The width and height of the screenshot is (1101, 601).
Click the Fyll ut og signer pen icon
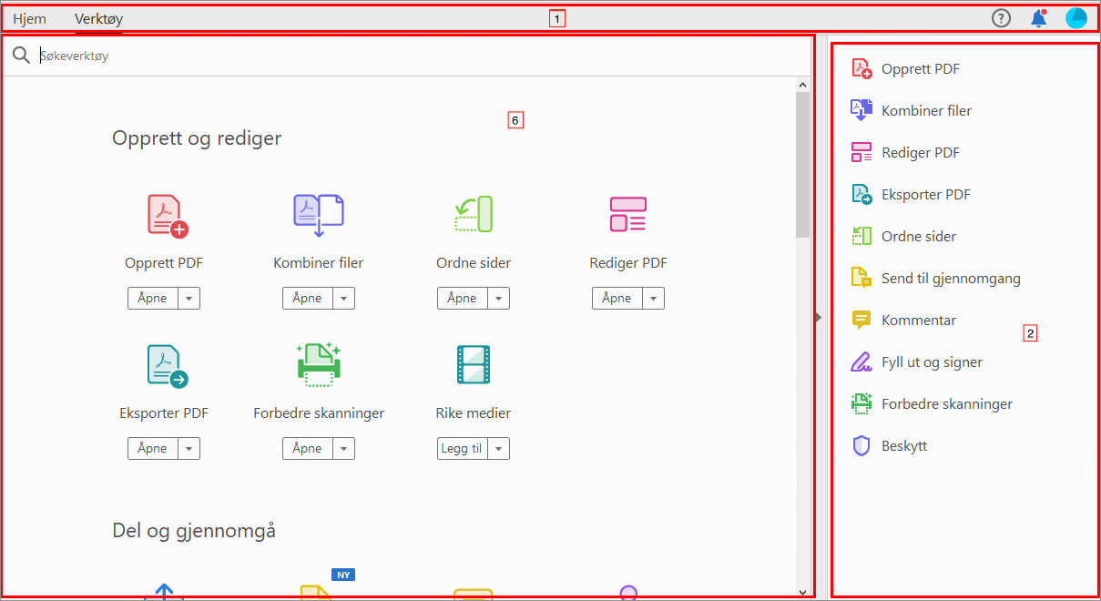(x=861, y=362)
